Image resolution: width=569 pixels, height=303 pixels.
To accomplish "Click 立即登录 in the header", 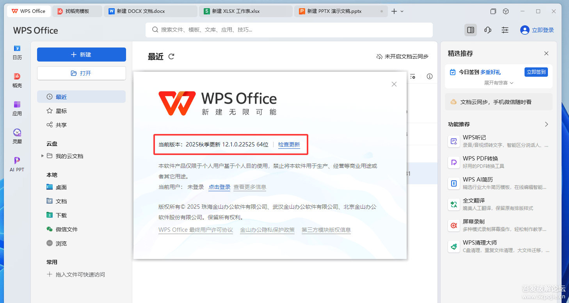I will coord(543,30).
